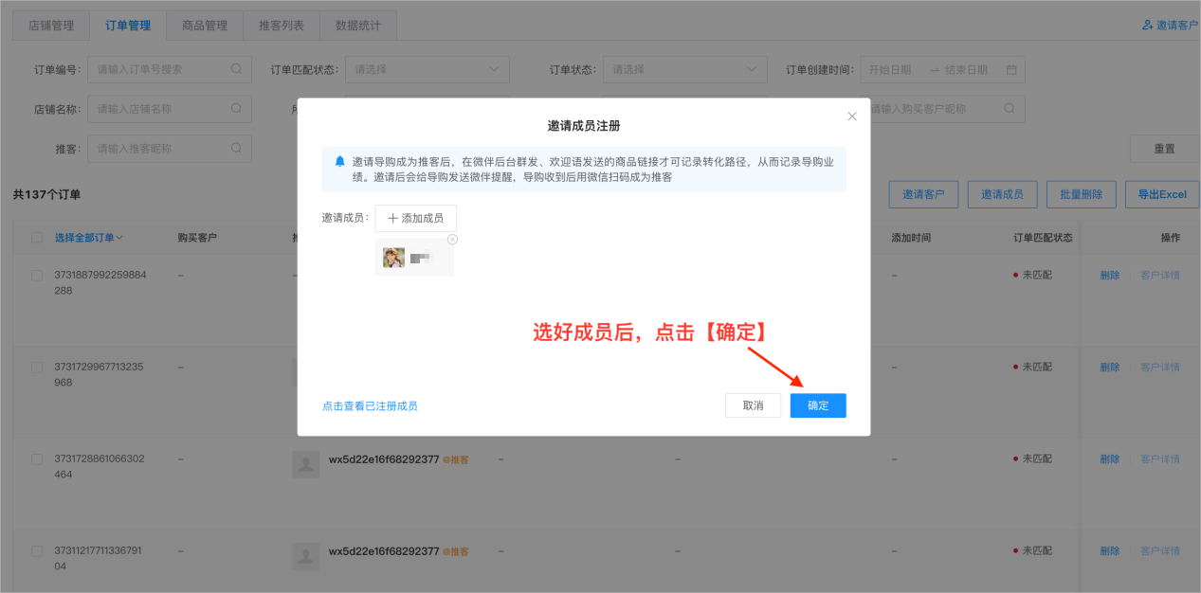
Task: Check the select-all checkbox in table header
Action: coord(36,237)
